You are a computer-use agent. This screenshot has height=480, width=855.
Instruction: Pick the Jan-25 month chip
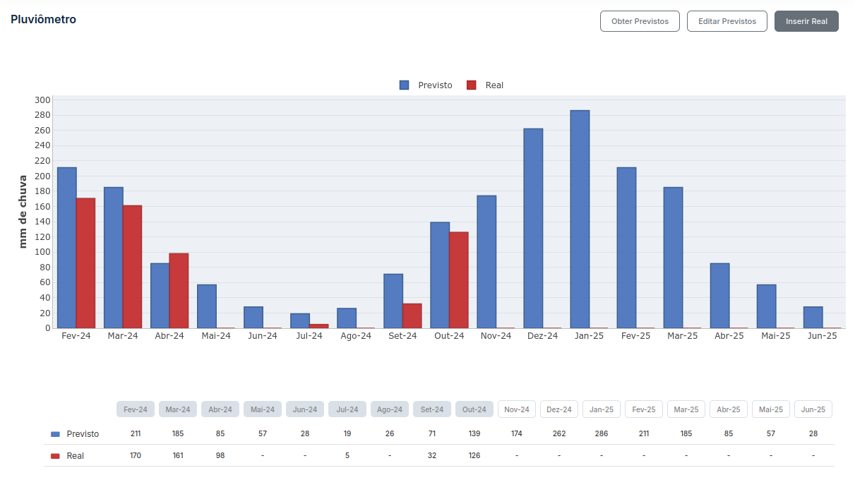tap(602, 409)
